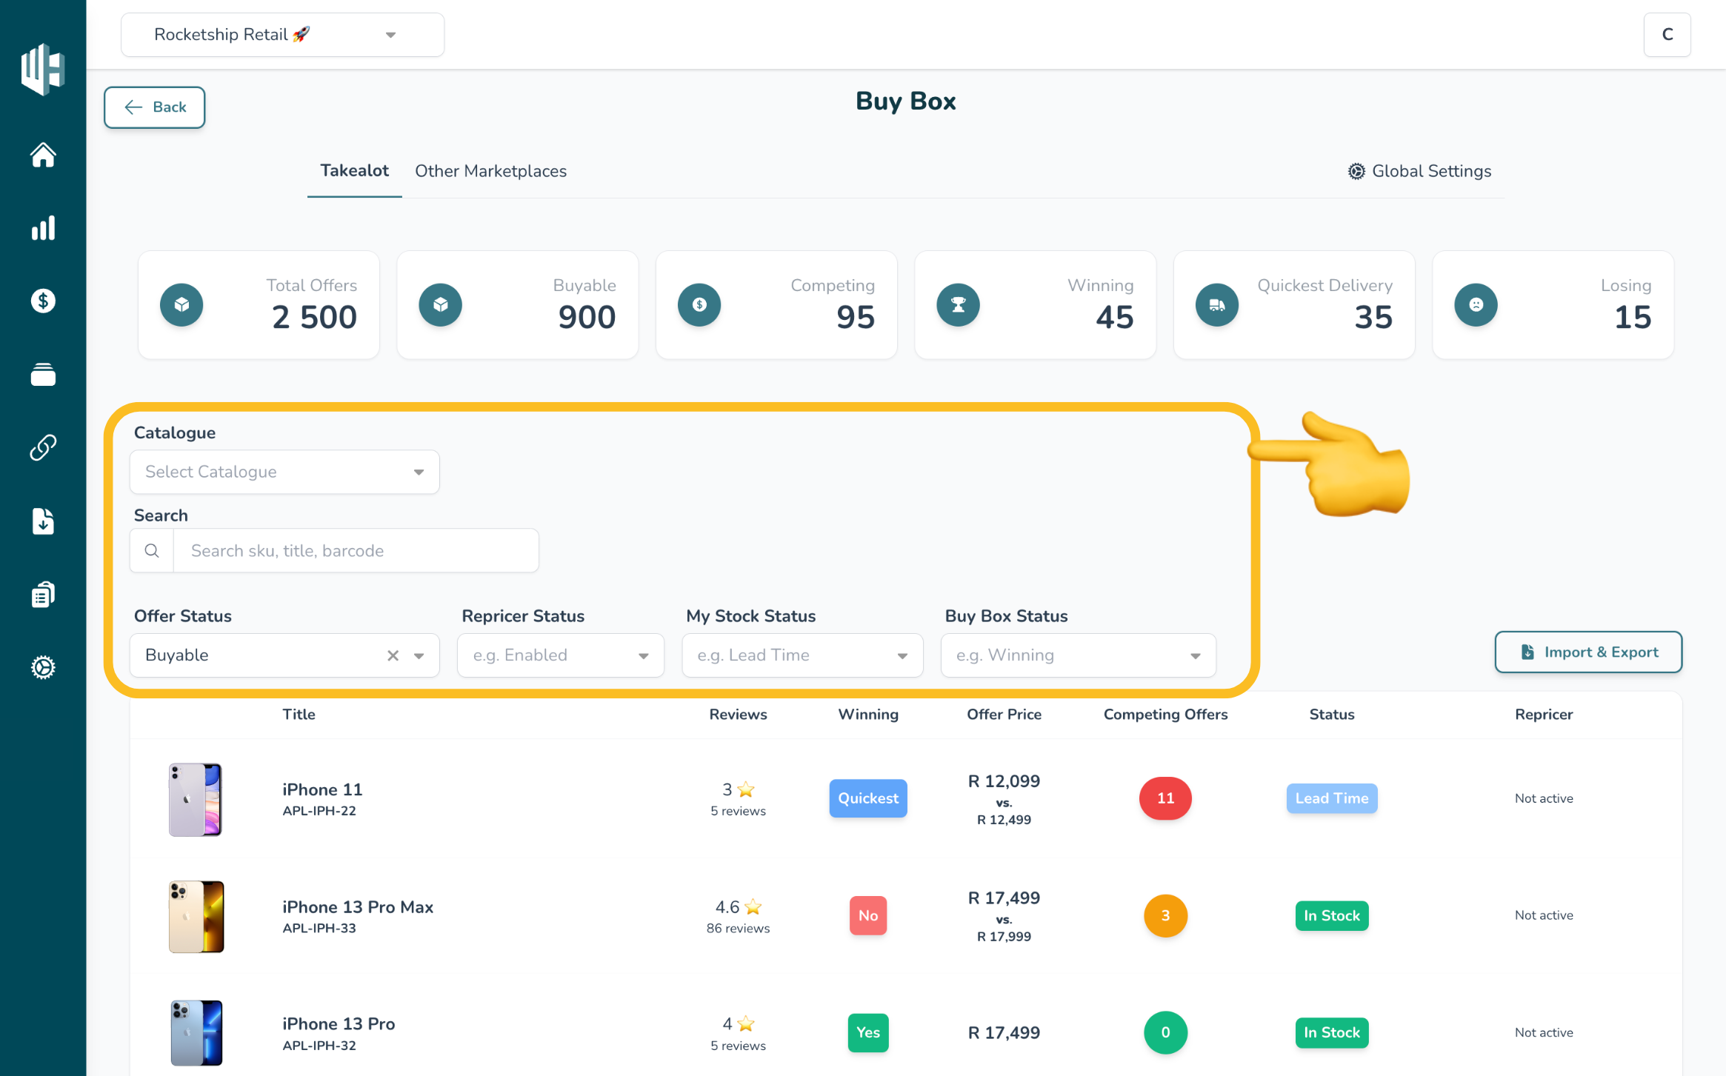Open the clipboard documents sidebar icon

(x=43, y=594)
